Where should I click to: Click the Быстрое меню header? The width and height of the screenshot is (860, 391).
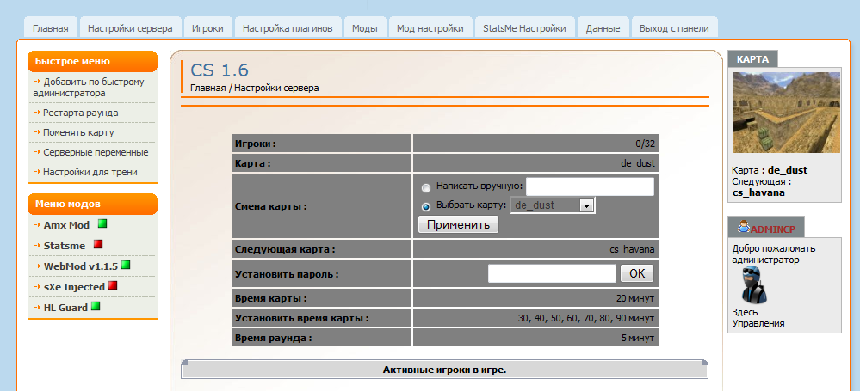coord(92,61)
